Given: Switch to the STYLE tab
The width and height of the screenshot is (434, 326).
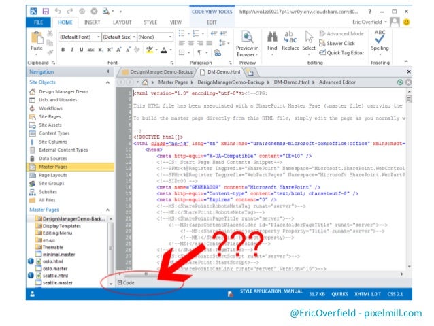Looking at the screenshot, I should coord(150,22).
